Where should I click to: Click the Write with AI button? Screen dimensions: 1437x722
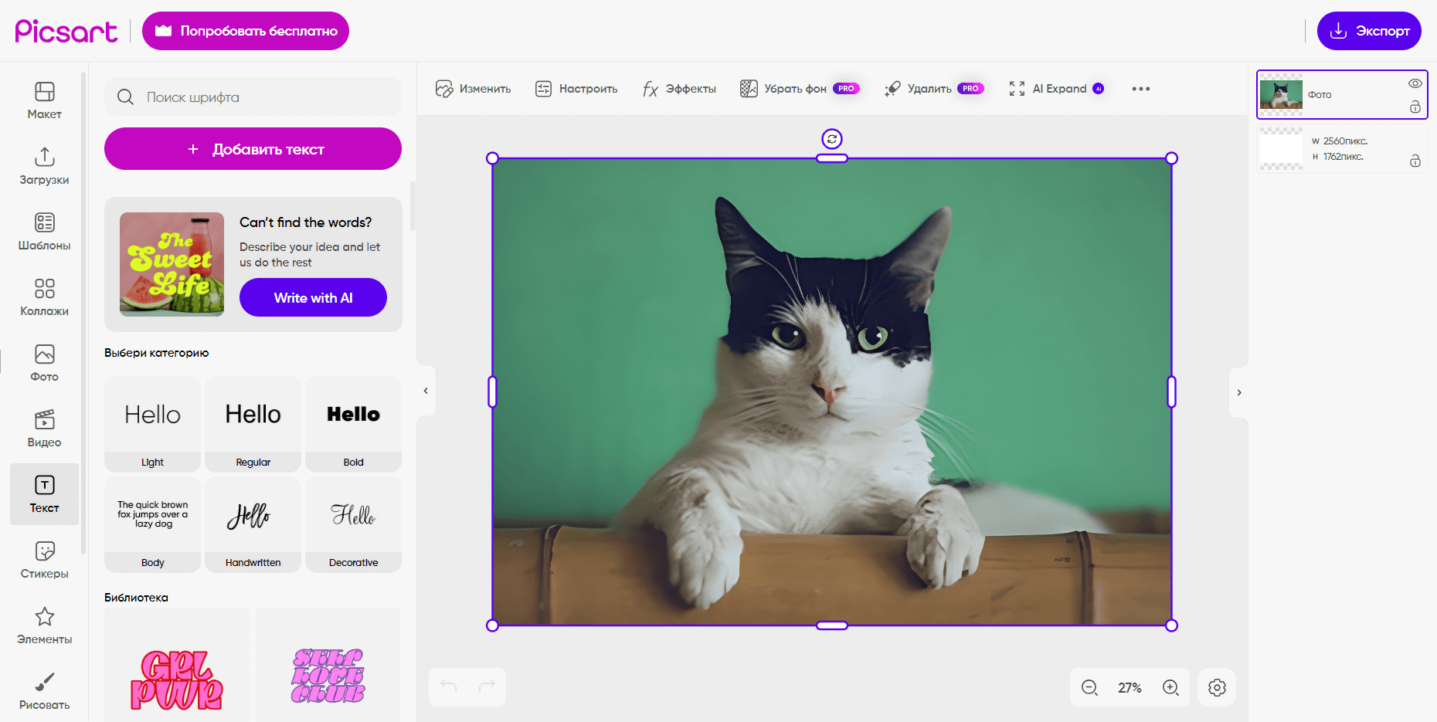[313, 297]
